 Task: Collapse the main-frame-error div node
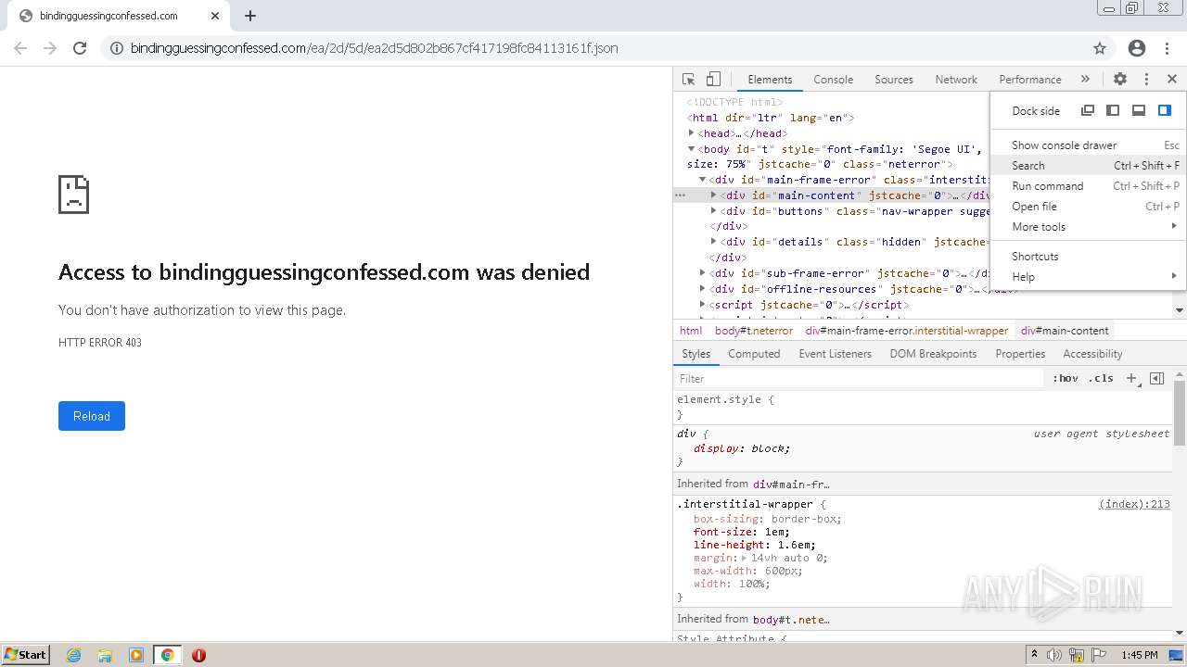[x=703, y=180]
